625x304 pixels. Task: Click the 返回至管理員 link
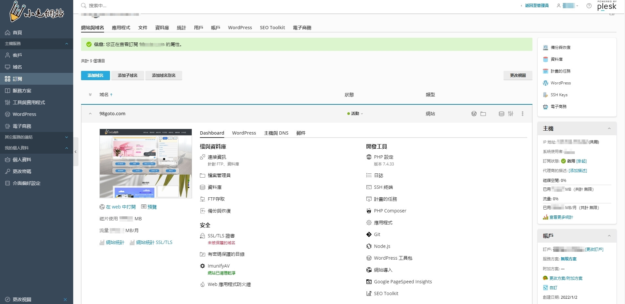click(x=536, y=6)
